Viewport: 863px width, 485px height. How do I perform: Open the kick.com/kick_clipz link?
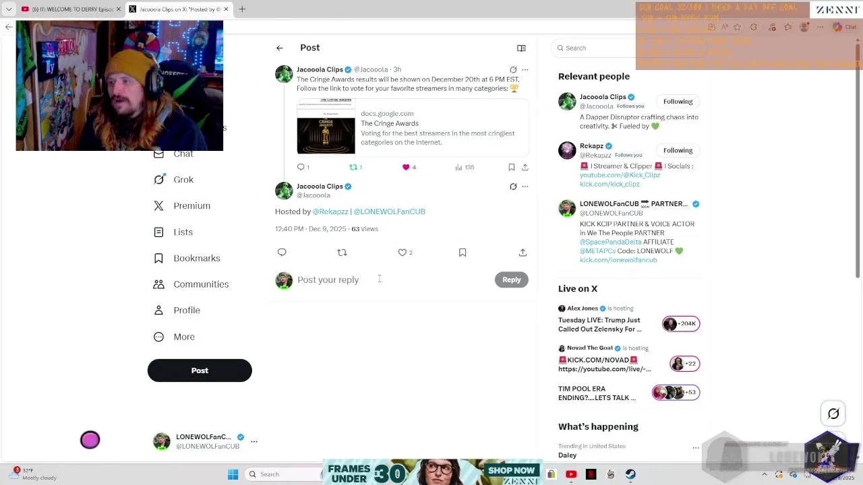point(609,184)
